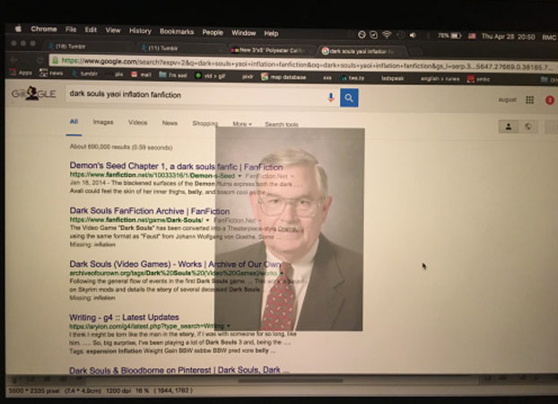Open Writing - g4 Latest Updates result
The width and height of the screenshot is (558, 404).
click(x=124, y=317)
